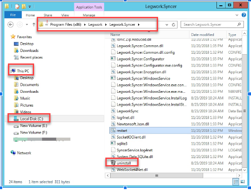Switch to the Home ribbon tab
The height and width of the screenshot is (190, 251).
[30, 15]
